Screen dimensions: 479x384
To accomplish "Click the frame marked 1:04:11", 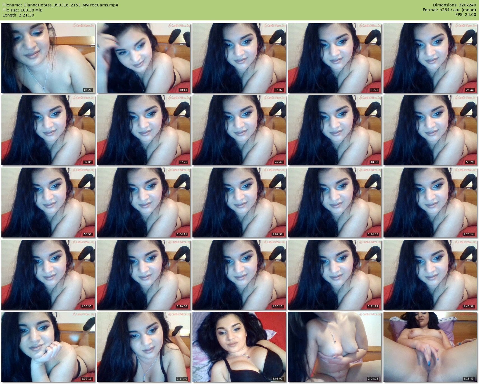I will tap(144, 202).
